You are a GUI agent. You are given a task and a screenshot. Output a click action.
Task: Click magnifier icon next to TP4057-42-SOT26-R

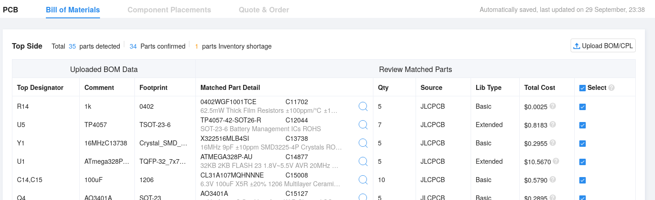pos(363,125)
